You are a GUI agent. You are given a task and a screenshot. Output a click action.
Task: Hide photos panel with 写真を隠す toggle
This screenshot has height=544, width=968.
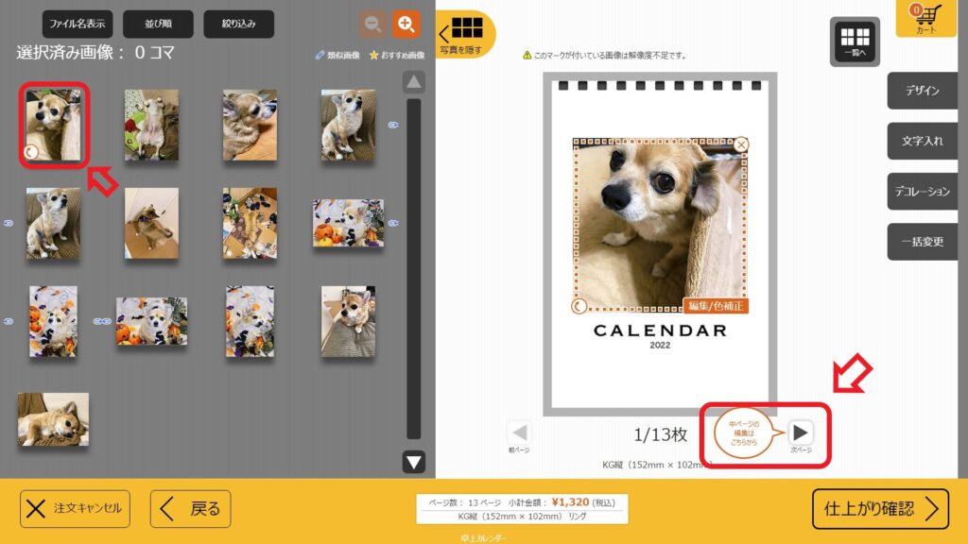click(466, 34)
